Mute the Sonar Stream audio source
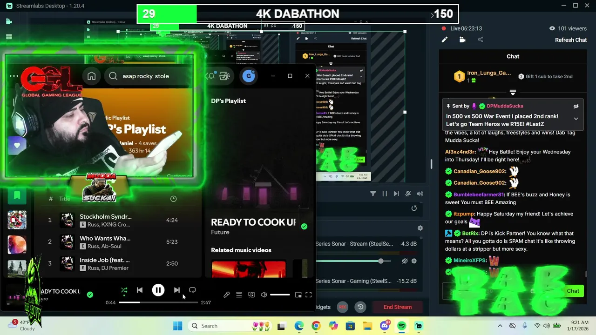Image resolution: width=596 pixels, height=335 pixels. coord(405,261)
